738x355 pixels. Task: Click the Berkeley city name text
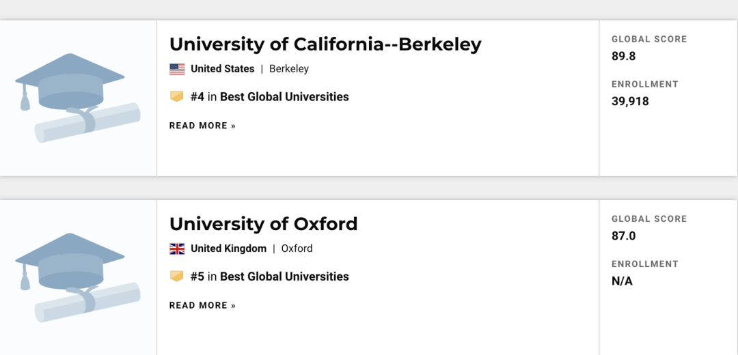point(289,69)
